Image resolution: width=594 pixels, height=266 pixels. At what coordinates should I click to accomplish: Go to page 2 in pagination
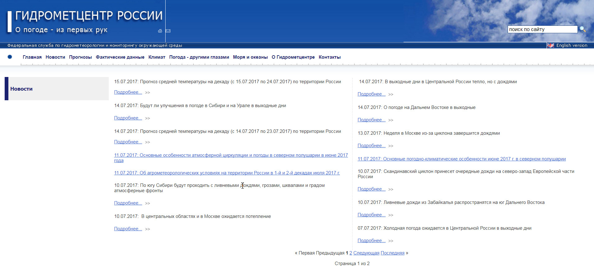(x=351, y=253)
